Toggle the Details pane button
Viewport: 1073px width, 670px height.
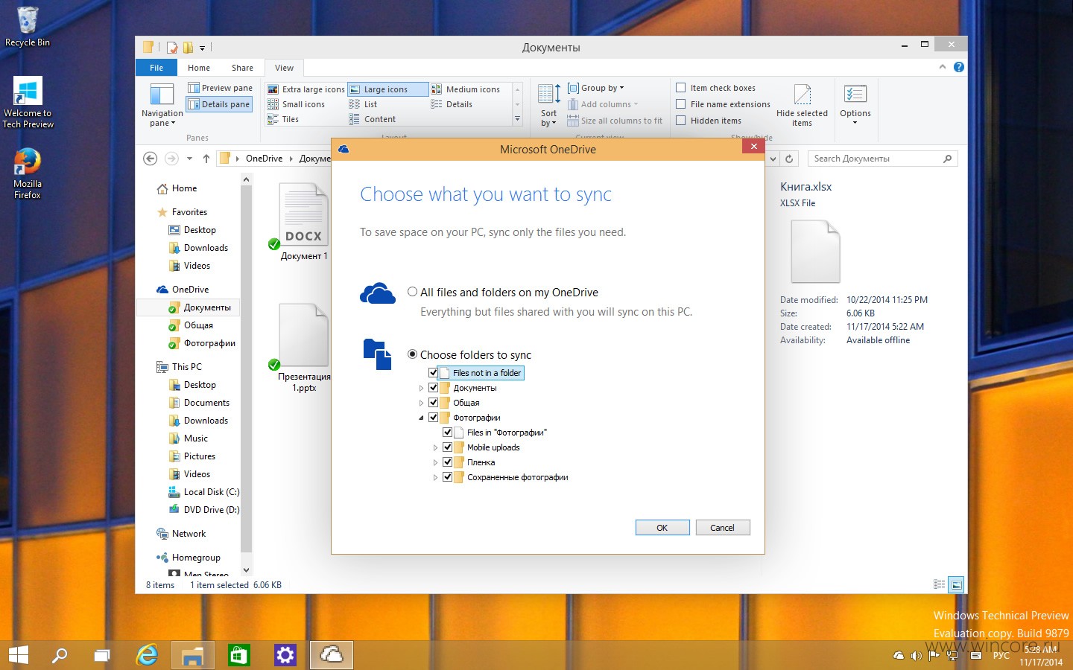pyautogui.click(x=220, y=104)
